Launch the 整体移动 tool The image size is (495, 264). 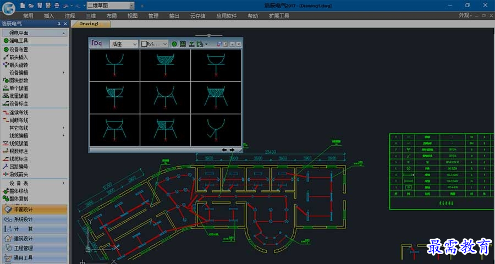pyautogui.click(x=15, y=191)
